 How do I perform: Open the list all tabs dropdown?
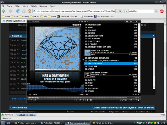pos(165,21)
